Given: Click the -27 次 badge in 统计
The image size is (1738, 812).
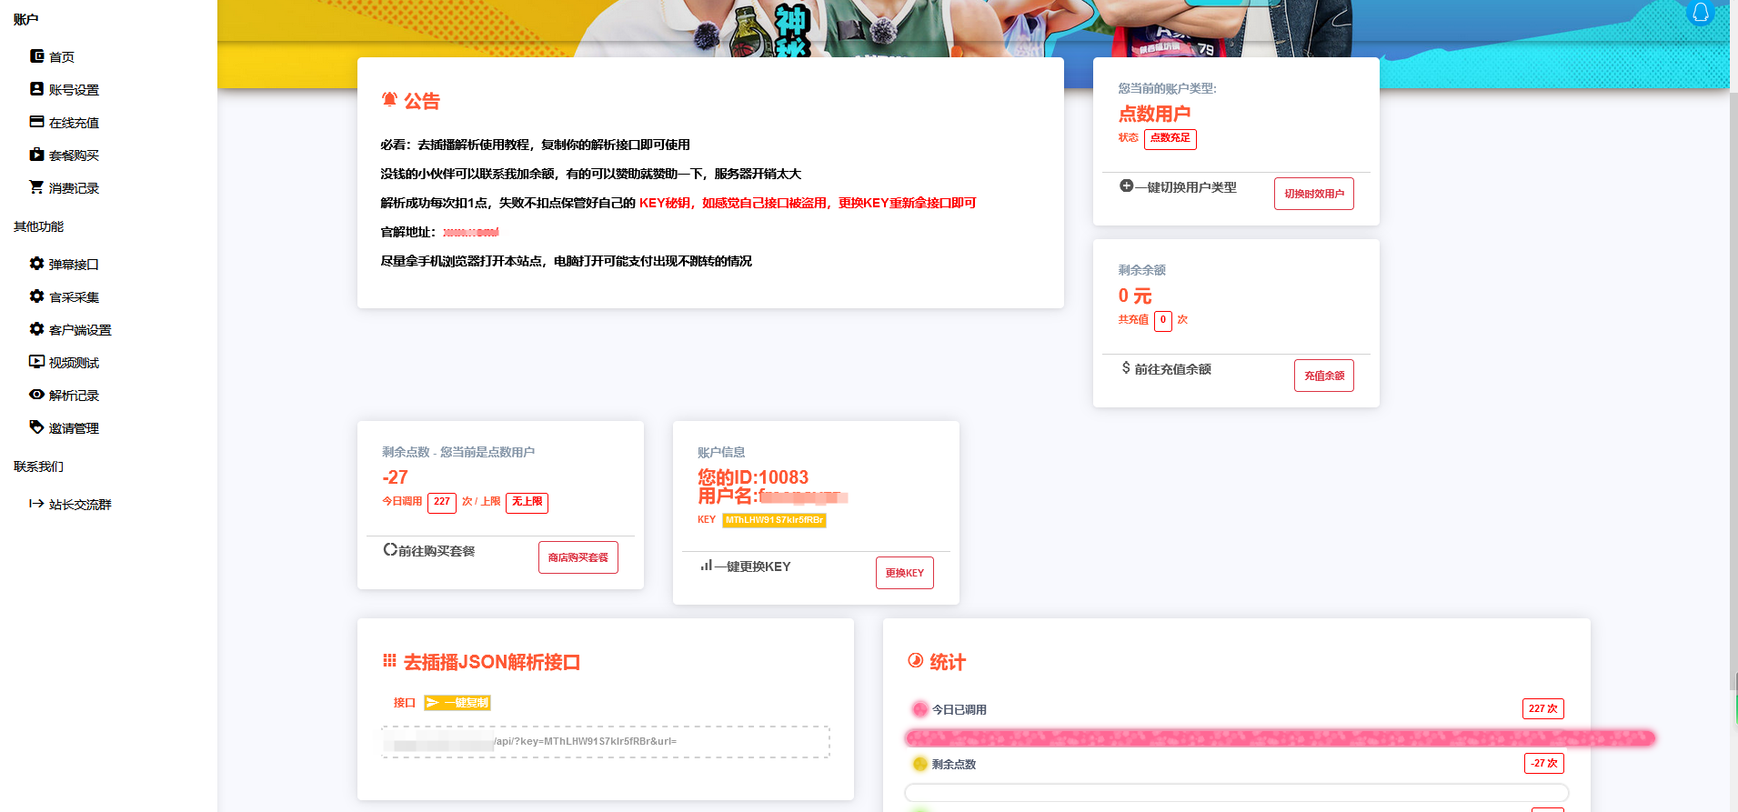Looking at the screenshot, I should pyautogui.click(x=1543, y=764).
